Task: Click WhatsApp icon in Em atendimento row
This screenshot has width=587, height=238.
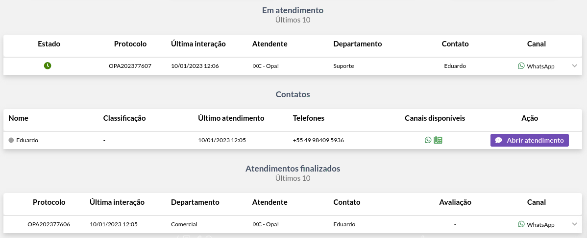Action: 521,66
